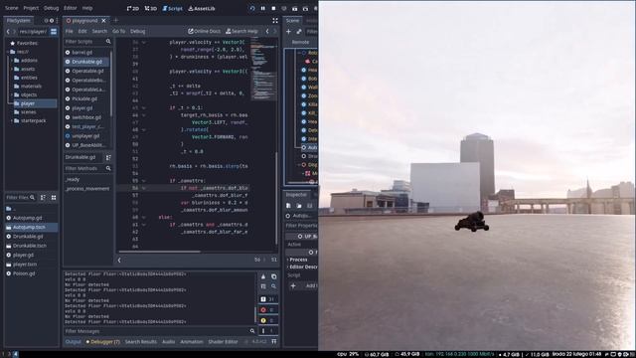
Task: Open the Shader Editor bottom tab
Action: [x=223, y=342]
